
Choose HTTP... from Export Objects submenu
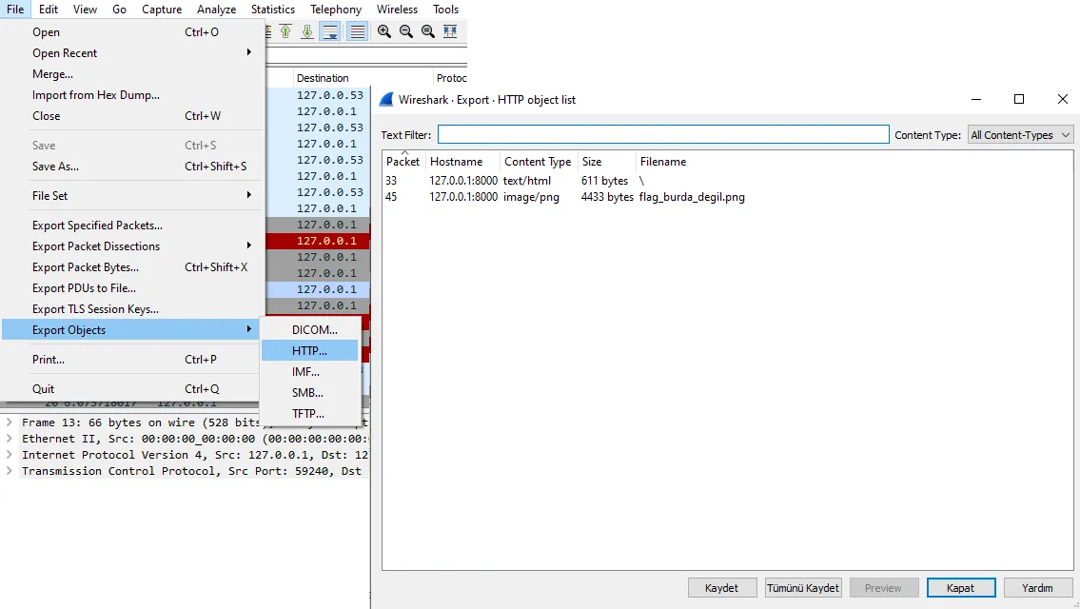click(x=310, y=351)
